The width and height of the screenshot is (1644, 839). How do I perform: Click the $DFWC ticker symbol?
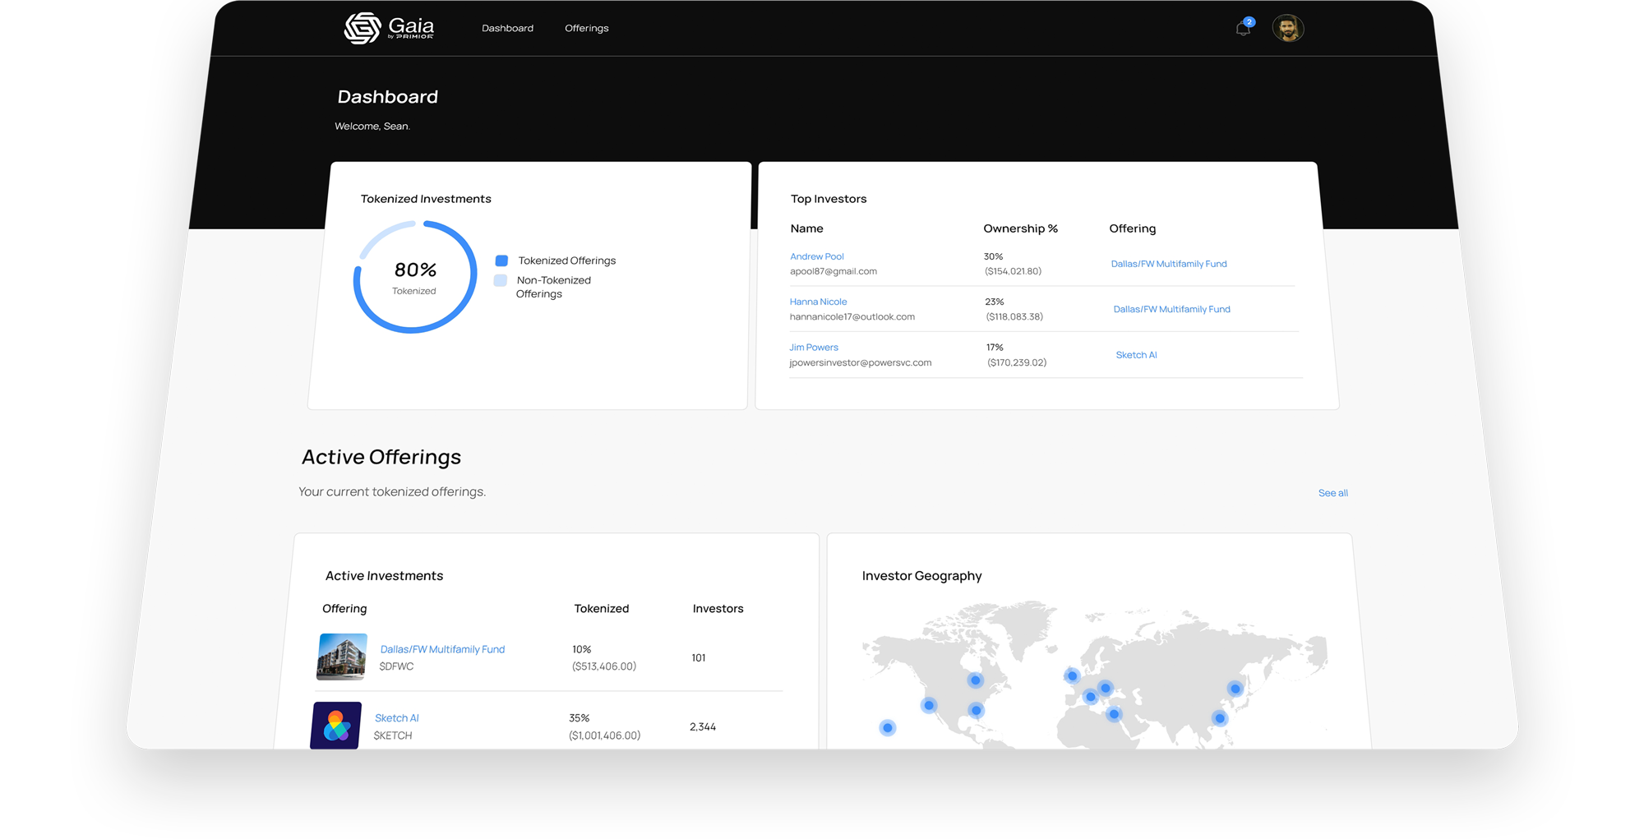click(396, 666)
